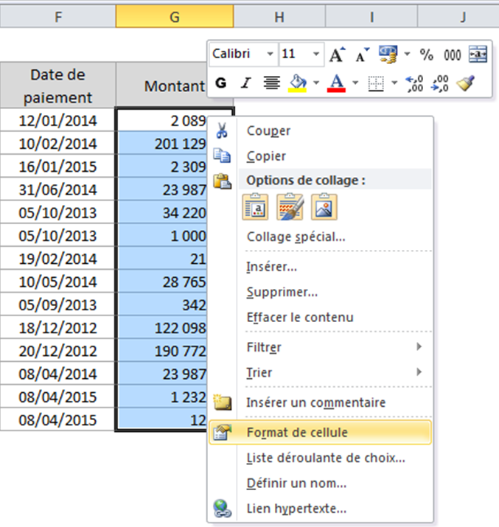
Task: Select column G header
Action: (175, 16)
